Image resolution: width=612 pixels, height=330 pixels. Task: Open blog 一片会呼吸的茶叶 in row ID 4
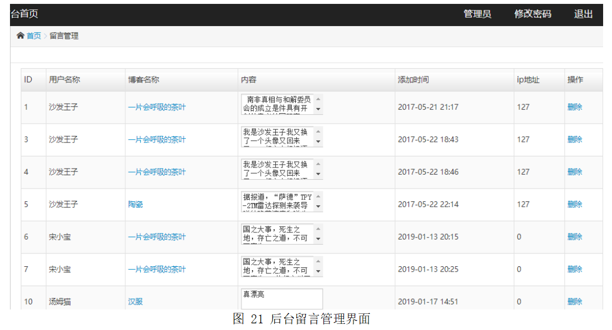point(157,171)
